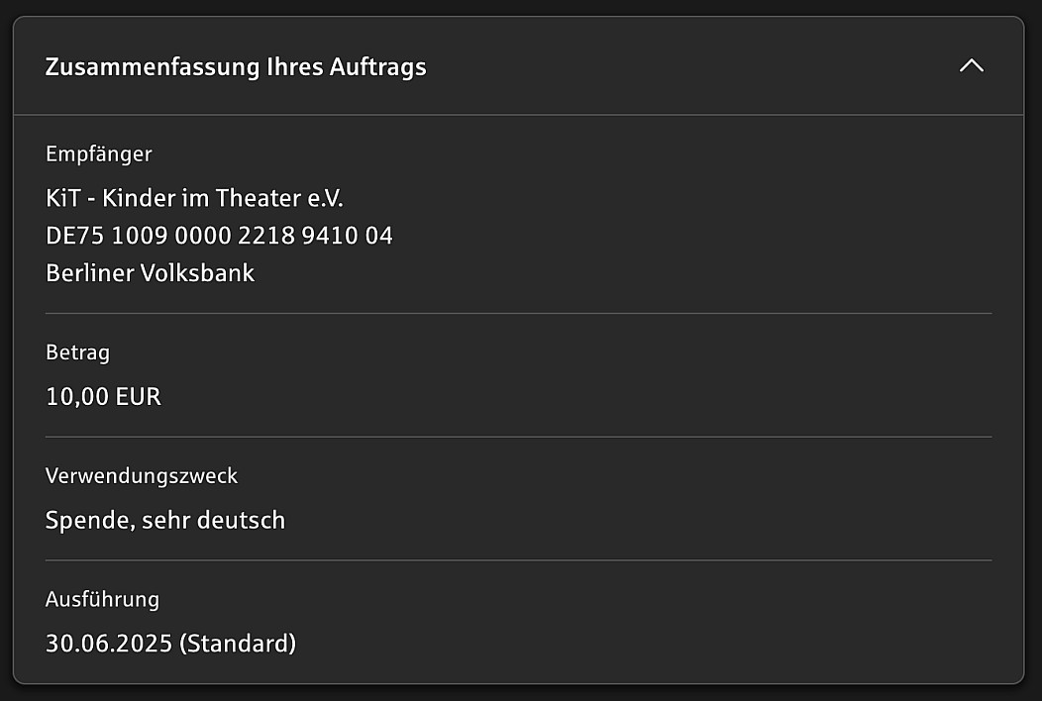Click the "Ausführung" field label
This screenshot has height=701, width=1042.
click(102, 599)
